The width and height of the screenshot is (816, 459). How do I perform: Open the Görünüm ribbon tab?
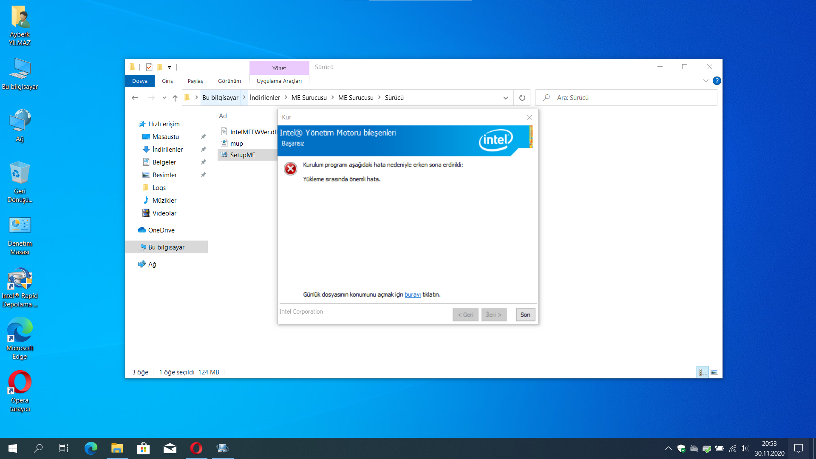coord(229,81)
